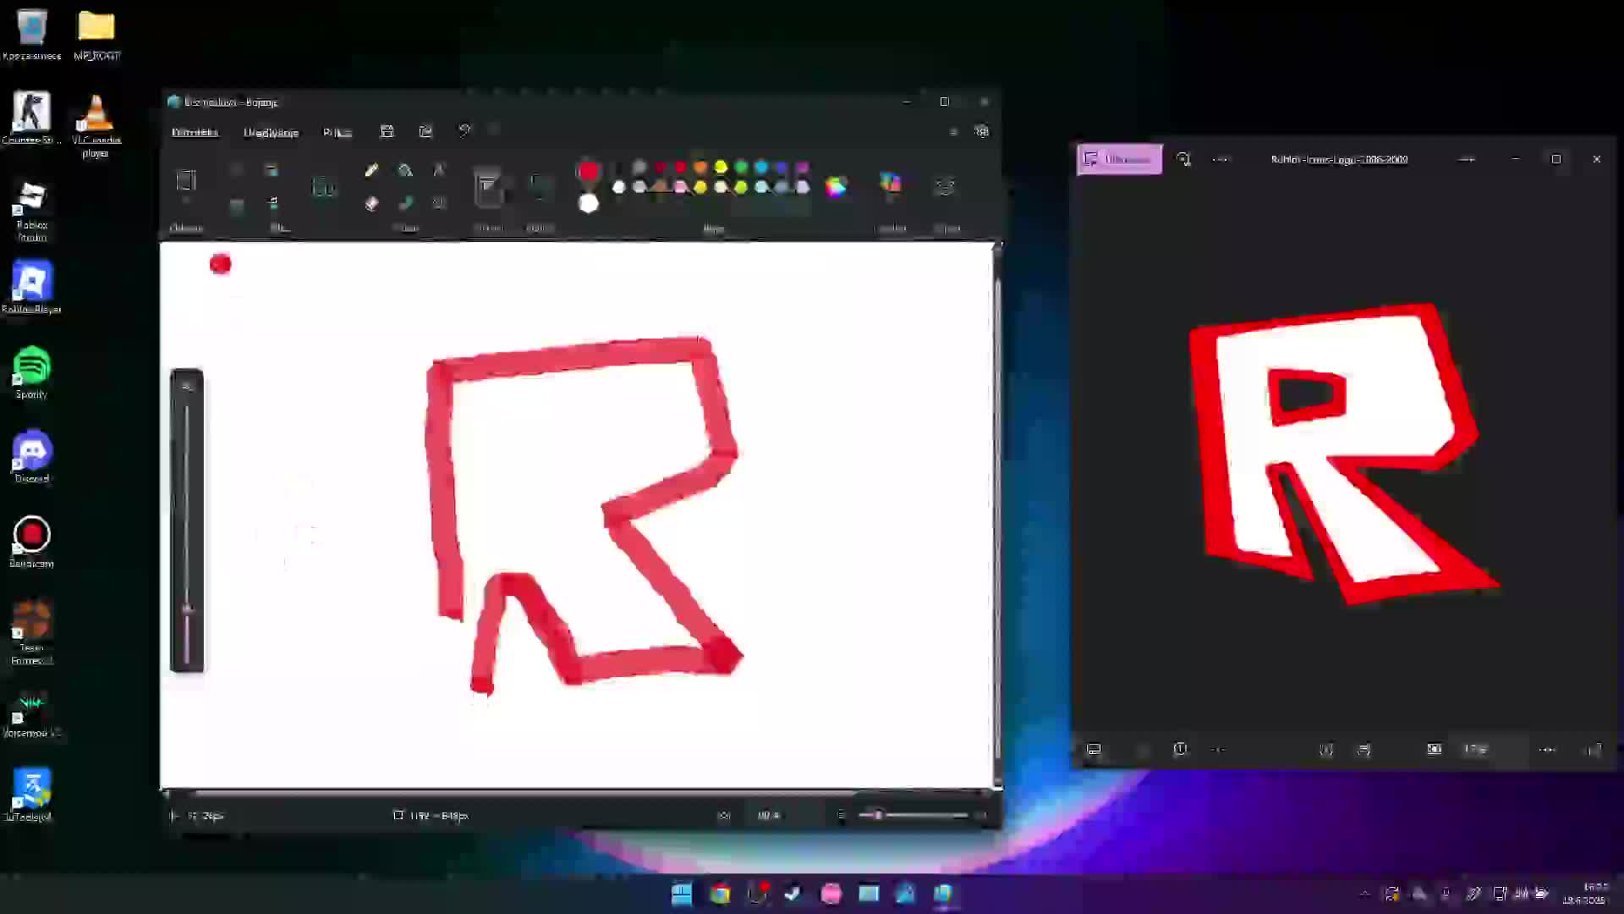The image size is (1624, 914).
Task: Open the Roblox Studio desktop shortcut
Action: [x=32, y=209]
